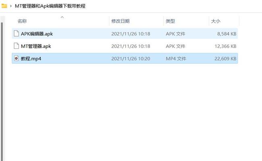Click the size 22,609 KB
The height and width of the screenshot is (161, 262).
225,59
